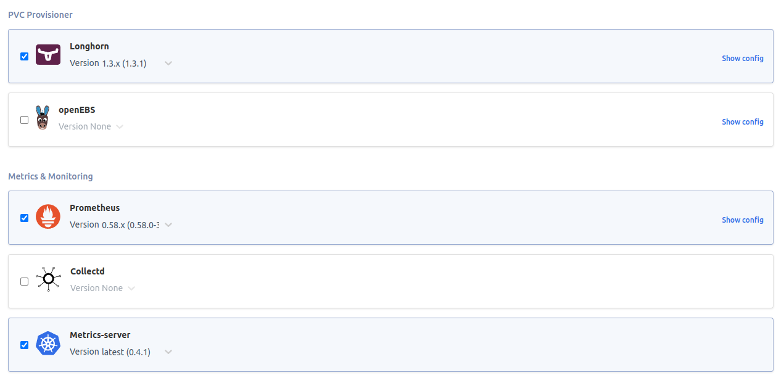This screenshot has width=784, height=383.
Task: Click the Prometheus flame logo
Action: (x=48, y=216)
